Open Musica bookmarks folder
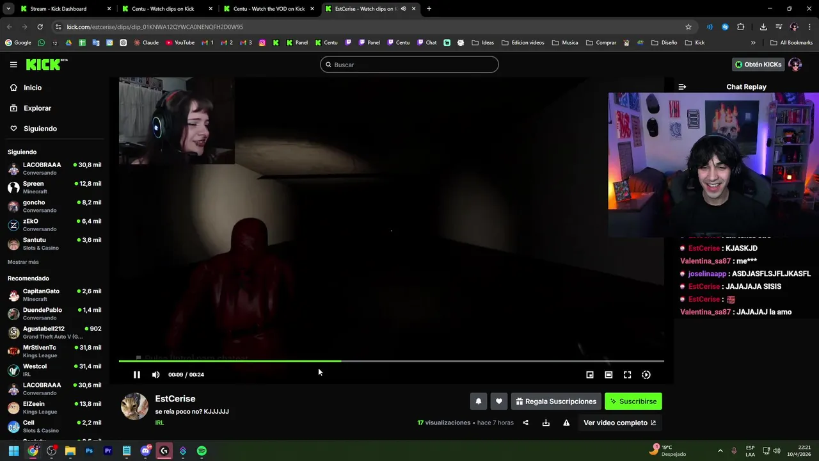819x461 pixels. coord(565,43)
